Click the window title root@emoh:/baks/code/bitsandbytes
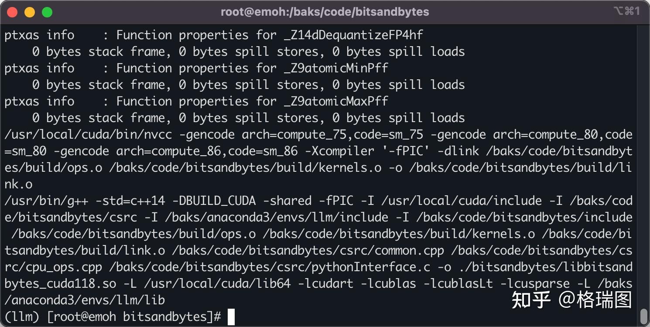The width and height of the screenshot is (650, 327). tap(325, 12)
